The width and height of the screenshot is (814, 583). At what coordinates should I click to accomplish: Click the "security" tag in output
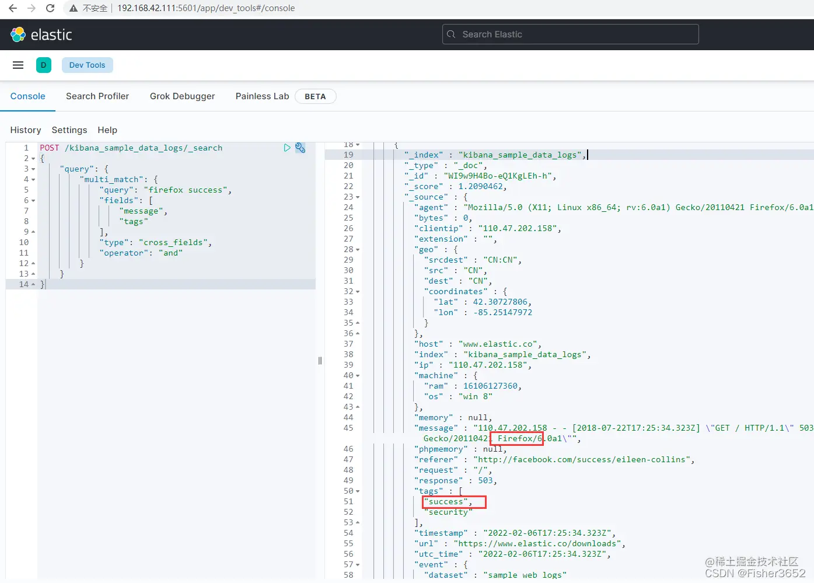point(448,512)
